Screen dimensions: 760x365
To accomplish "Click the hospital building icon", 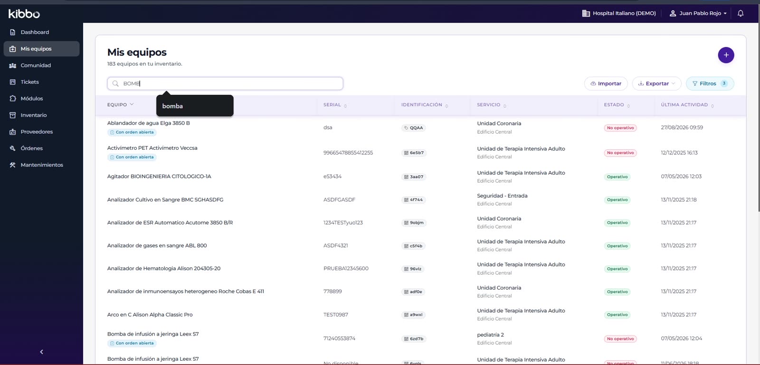I will (x=586, y=13).
